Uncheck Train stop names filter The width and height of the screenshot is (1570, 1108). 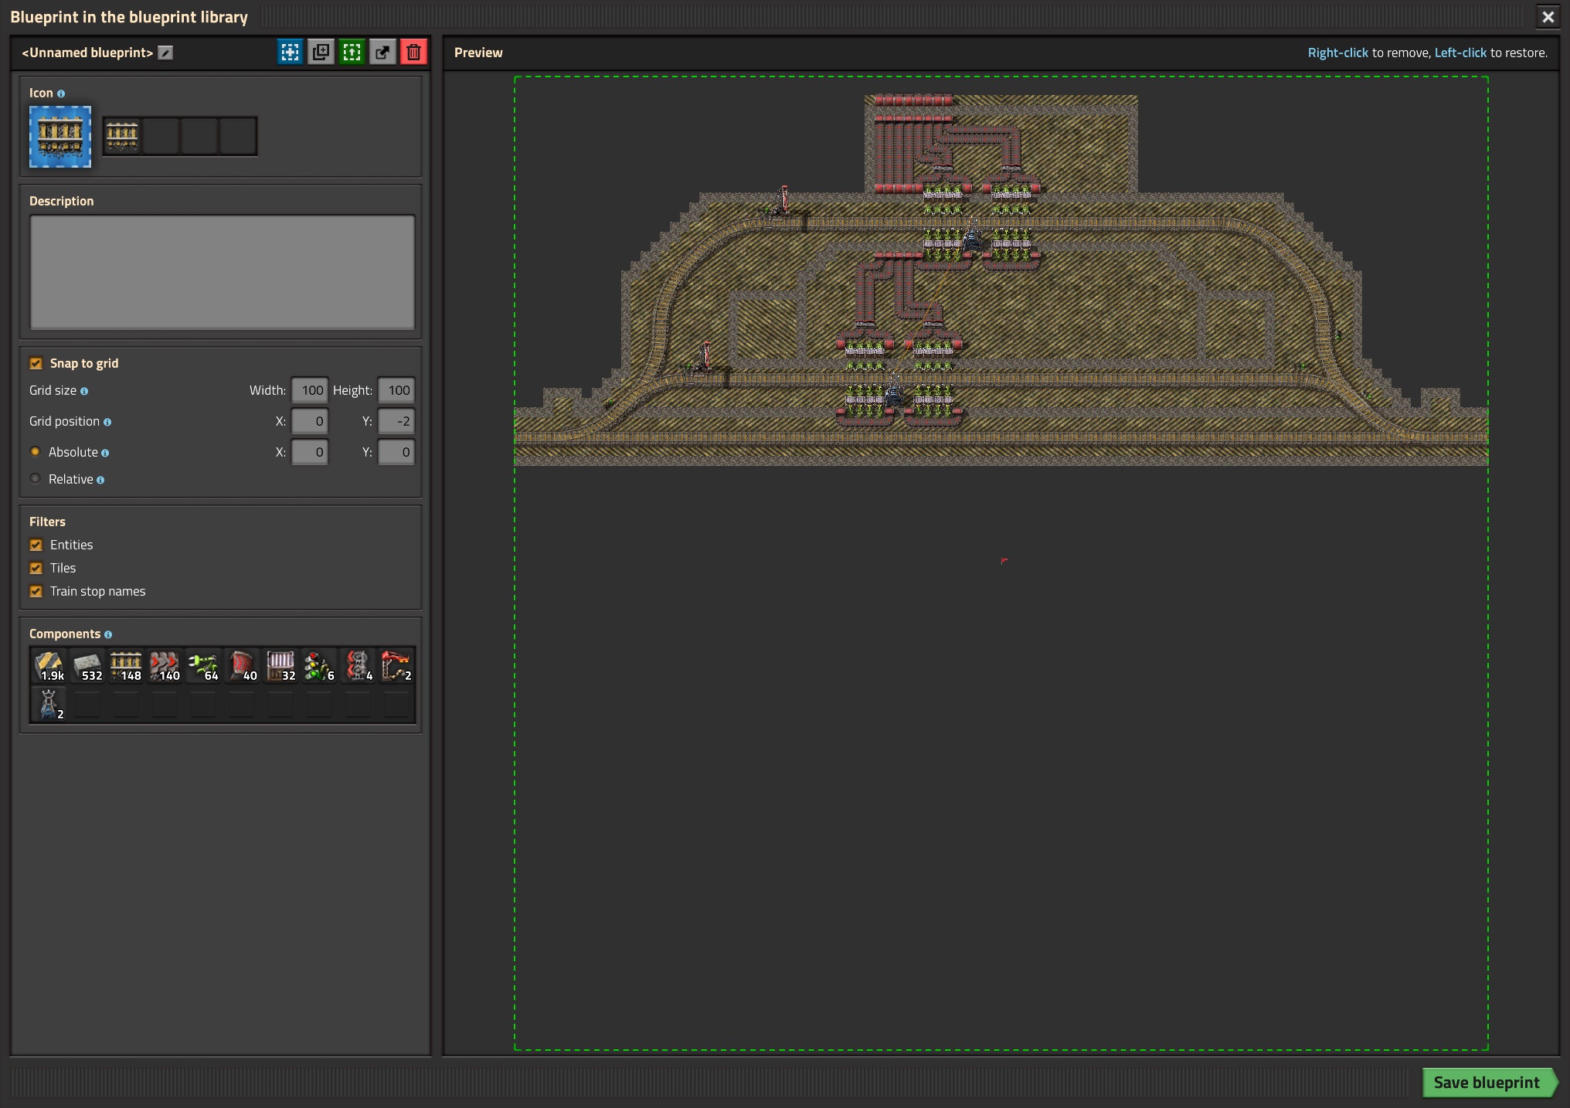click(x=36, y=591)
